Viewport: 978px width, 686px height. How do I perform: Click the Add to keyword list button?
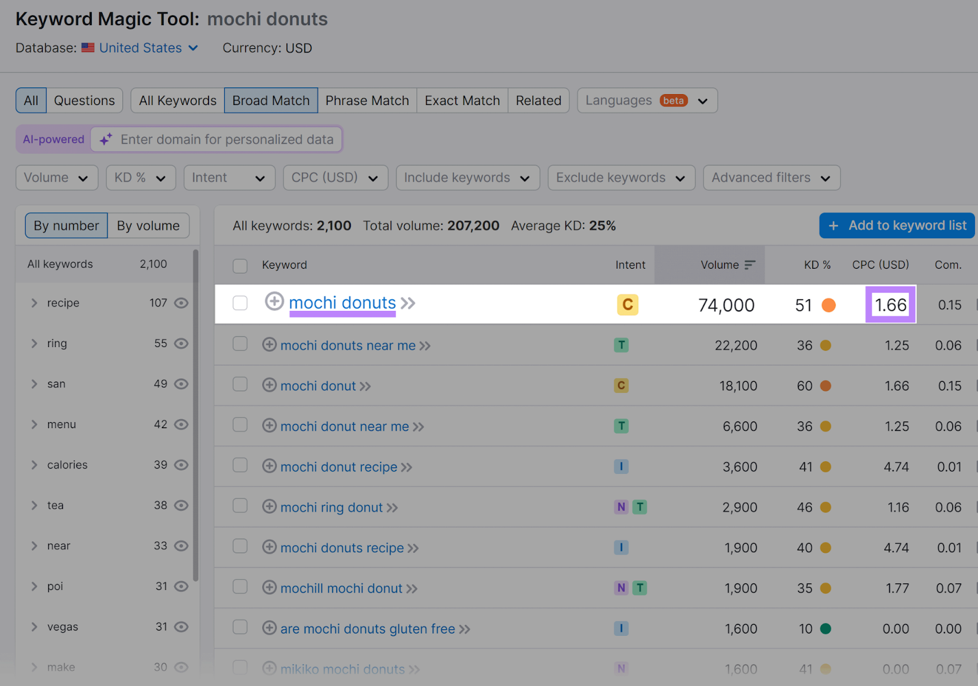[x=896, y=225]
